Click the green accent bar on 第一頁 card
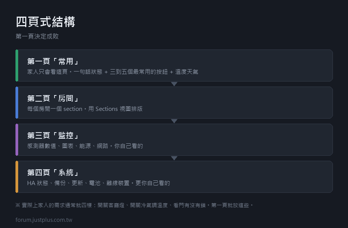 point(17,65)
